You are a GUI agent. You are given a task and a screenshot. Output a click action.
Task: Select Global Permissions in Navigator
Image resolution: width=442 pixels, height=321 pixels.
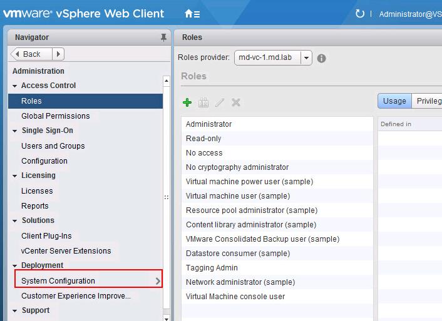pyautogui.click(x=56, y=116)
